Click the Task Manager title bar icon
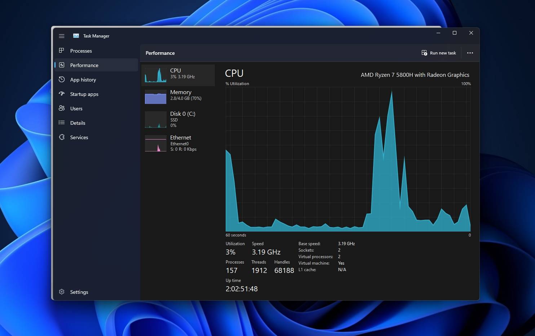Screen dimensions: 535x336 tap(76, 36)
